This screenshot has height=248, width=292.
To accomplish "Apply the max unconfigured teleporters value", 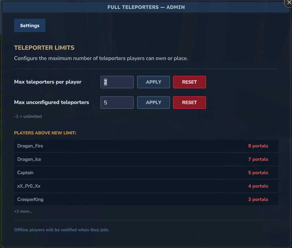I will [x=154, y=103].
